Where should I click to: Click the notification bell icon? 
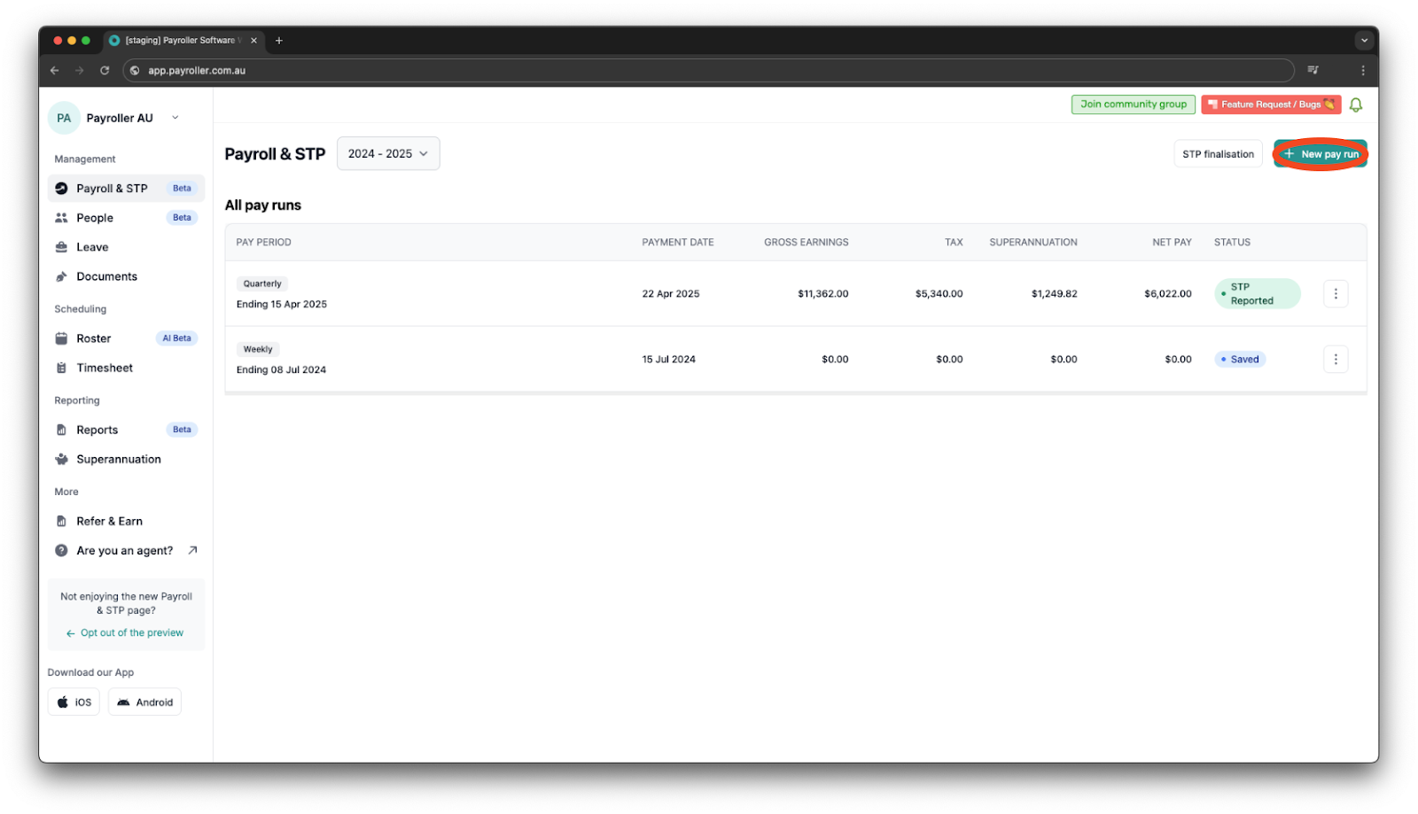coord(1355,105)
